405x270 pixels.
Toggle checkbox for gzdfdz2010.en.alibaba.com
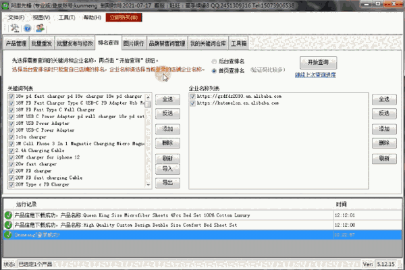pyautogui.click(x=192, y=97)
